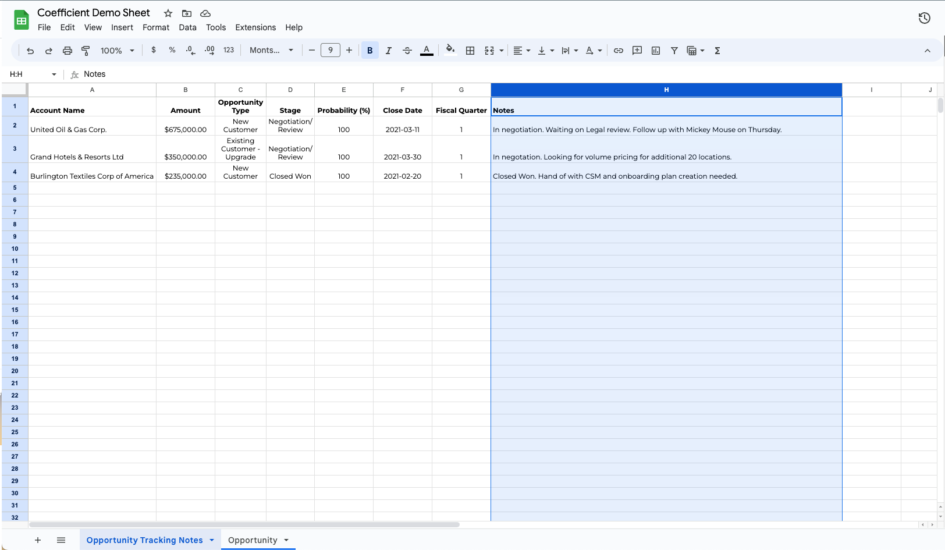
Task: Click the Functions sigma icon
Action: (717, 51)
